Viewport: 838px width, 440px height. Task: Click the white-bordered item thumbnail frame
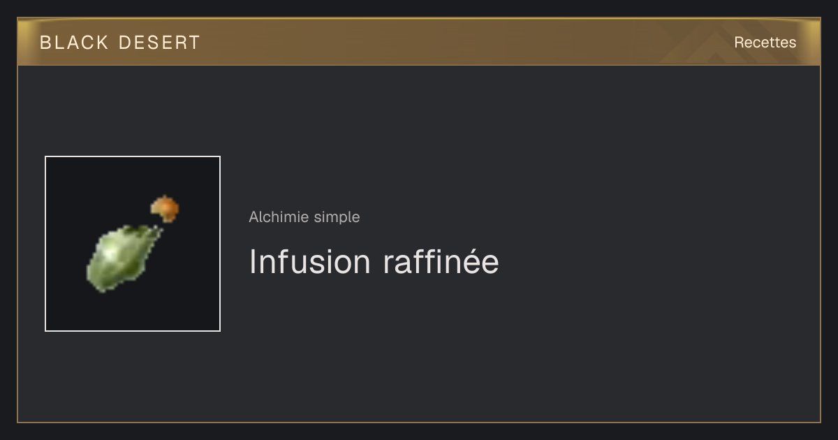(x=133, y=244)
